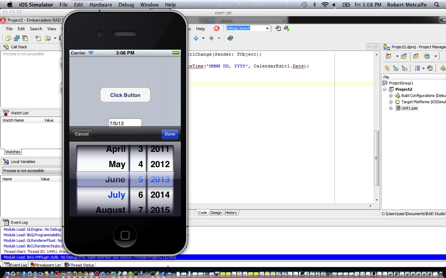Click the Project Manager Activate icon
Viewport: 446px width, 278px height.
point(389,56)
